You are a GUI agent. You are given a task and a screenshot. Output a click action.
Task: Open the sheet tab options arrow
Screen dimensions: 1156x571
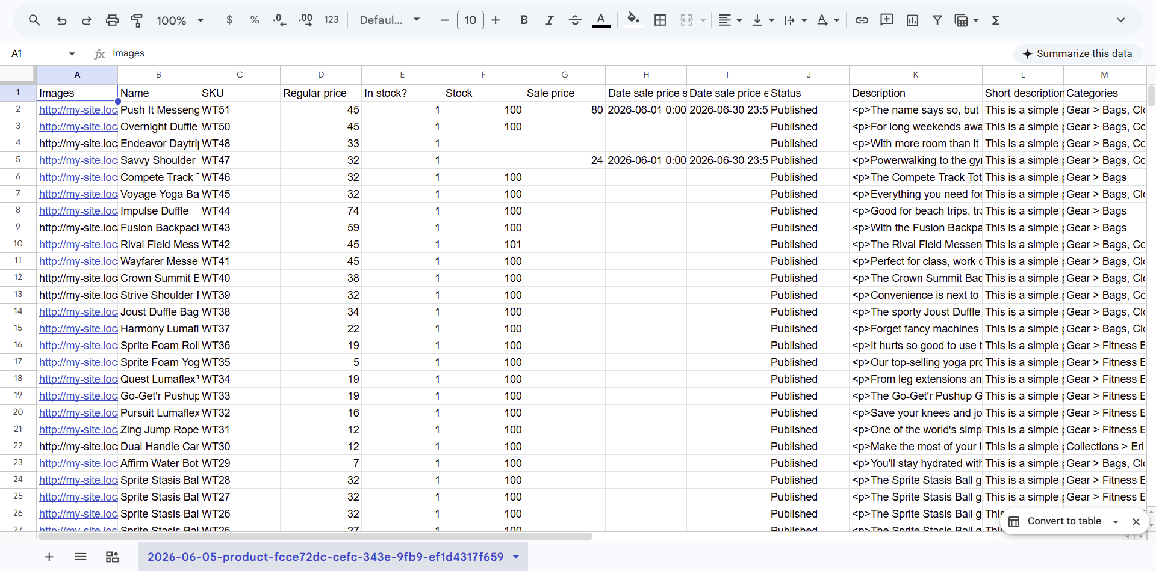(x=516, y=557)
